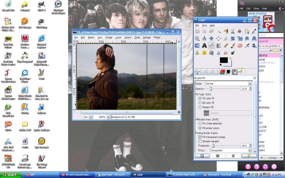285x178 pixels.
Task: Toggle zoom-on-resize button beside the ruler
Action: point(179,42)
